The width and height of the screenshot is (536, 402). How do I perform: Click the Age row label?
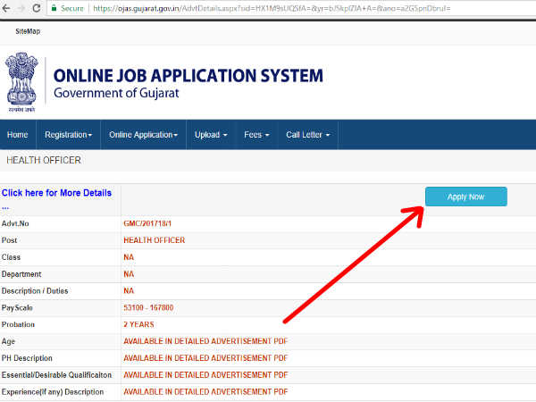tap(8, 341)
